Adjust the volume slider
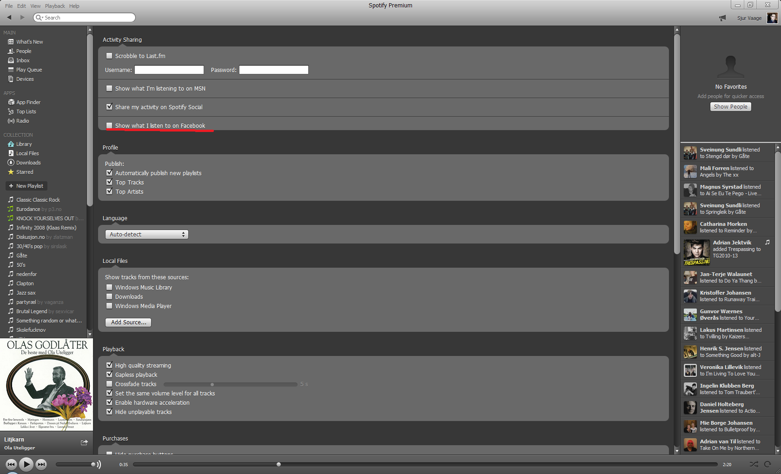Screen dimensions: 781x474 click(x=76, y=464)
